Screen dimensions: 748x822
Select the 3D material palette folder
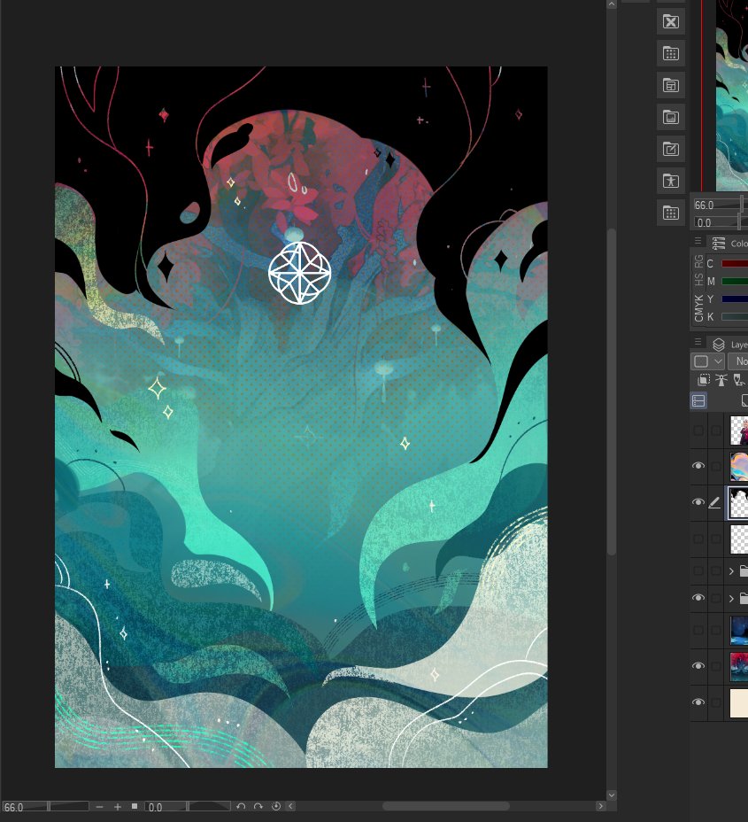click(670, 181)
